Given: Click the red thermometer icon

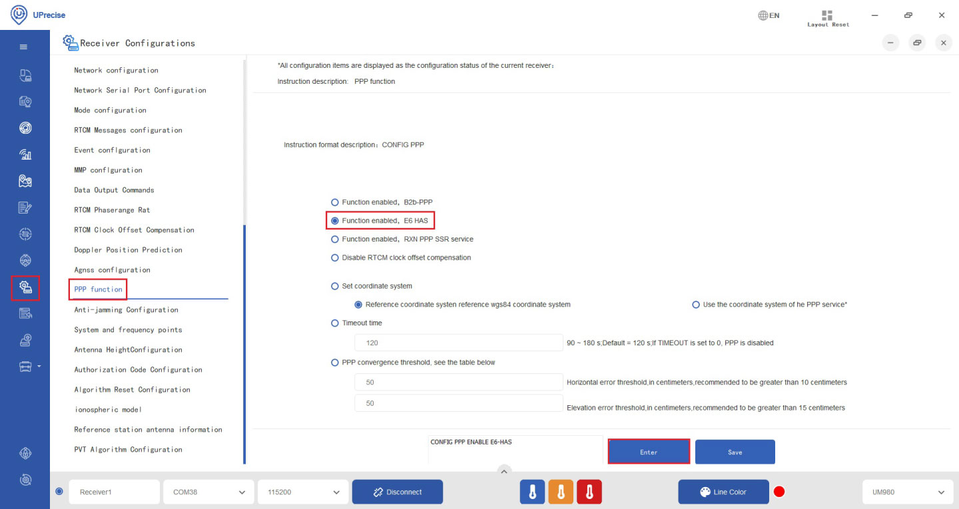Looking at the screenshot, I should (x=589, y=492).
